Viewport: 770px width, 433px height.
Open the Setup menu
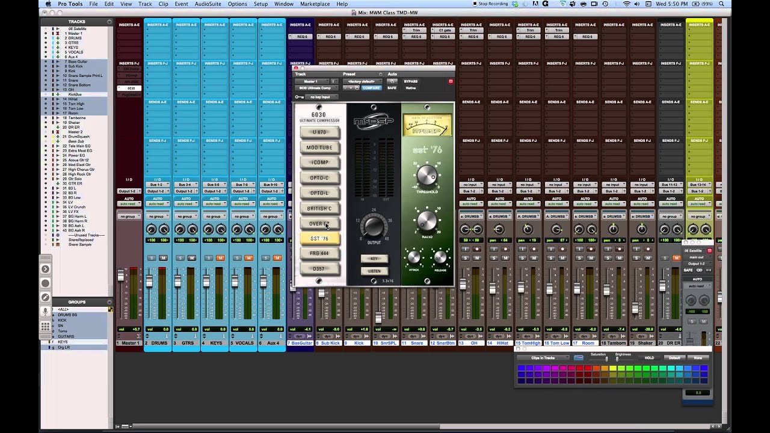260,4
